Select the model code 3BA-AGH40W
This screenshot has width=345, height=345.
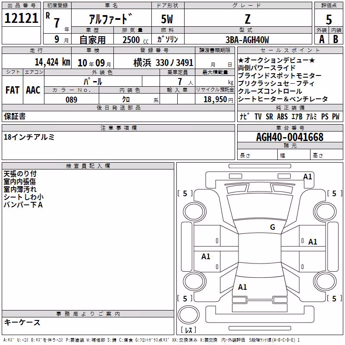click(x=247, y=40)
